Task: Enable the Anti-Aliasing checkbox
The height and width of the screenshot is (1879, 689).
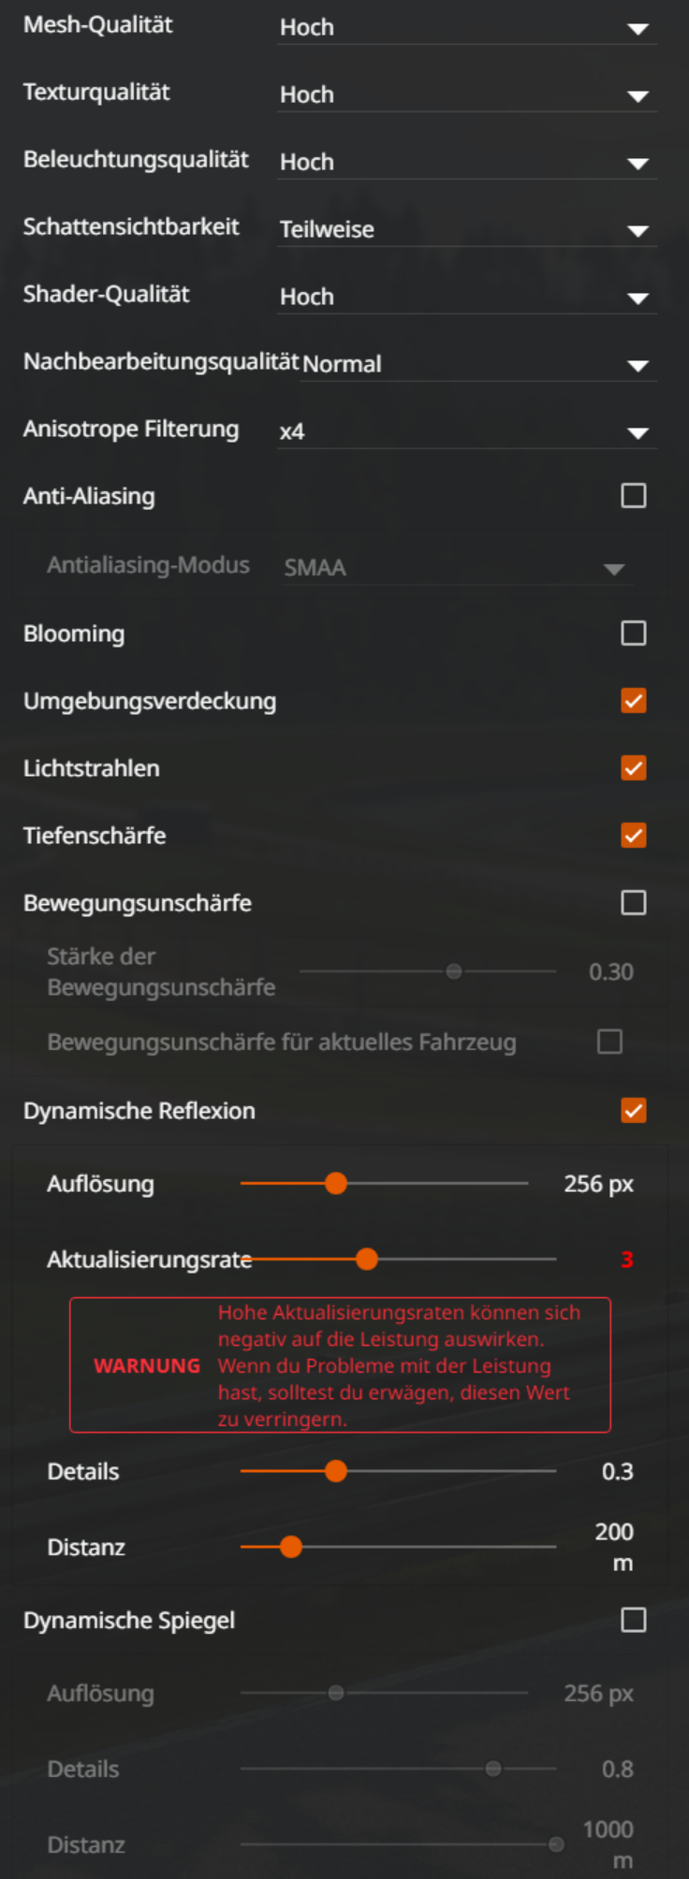Action: point(634,496)
